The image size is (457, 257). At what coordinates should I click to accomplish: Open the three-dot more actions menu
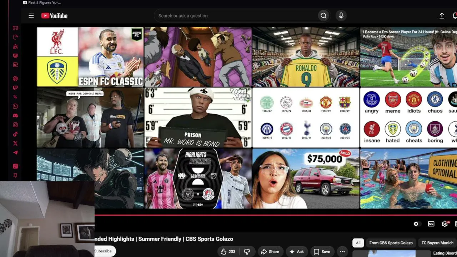coord(342,252)
